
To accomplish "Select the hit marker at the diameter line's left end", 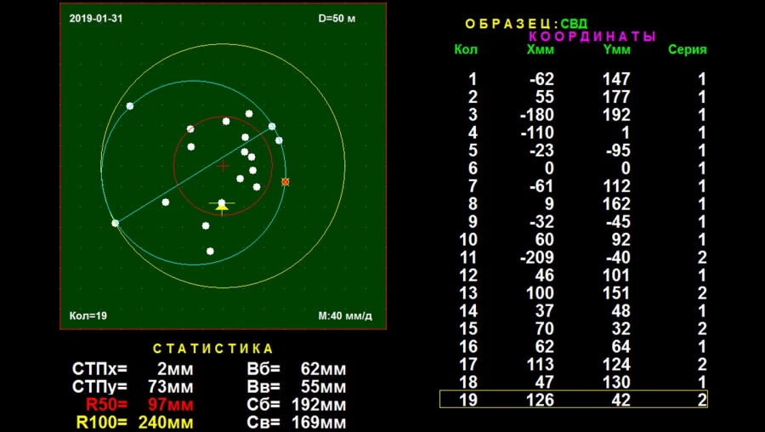I will coord(116,223).
